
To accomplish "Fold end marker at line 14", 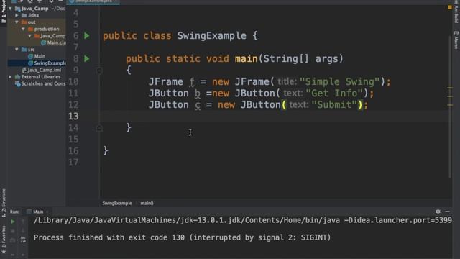I will (x=99, y=128).
